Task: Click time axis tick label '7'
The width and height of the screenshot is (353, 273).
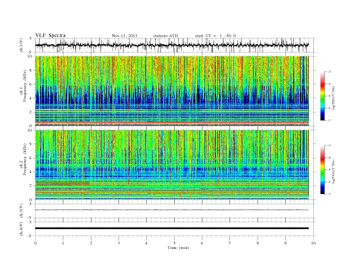Action: click(230, 243)
